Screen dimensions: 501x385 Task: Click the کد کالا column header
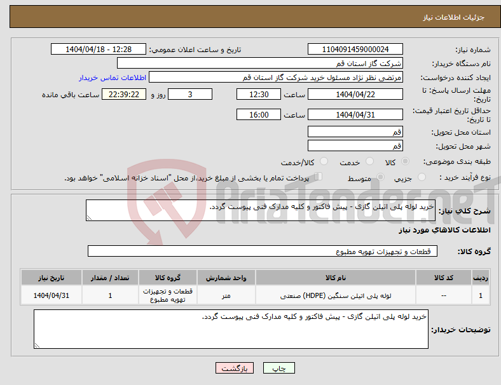444,278
